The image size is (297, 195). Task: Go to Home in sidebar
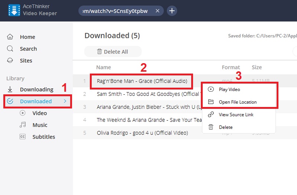tap(27, 37)
